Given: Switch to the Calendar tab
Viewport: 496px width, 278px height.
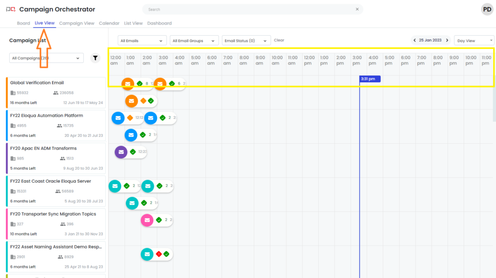Looking at the screenshot, I should click(x=109, y=23).
